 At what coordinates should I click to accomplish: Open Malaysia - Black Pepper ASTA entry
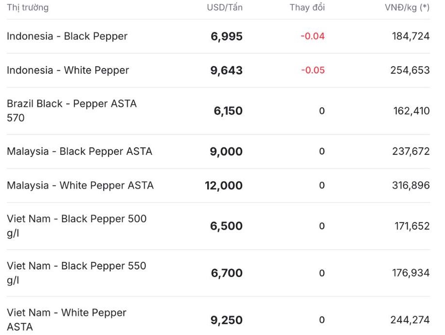pos(79,151)
